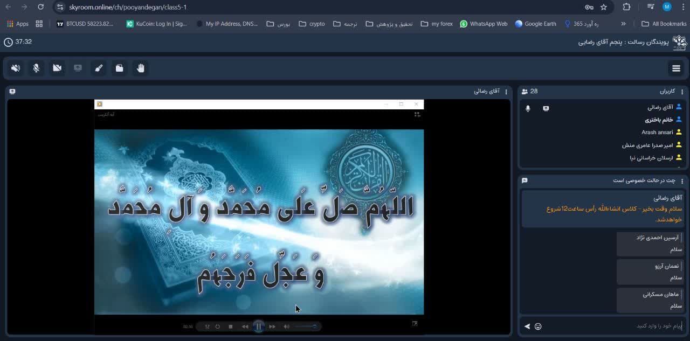
Task: Click the emoji picker in chat
Action: point(538,326)
